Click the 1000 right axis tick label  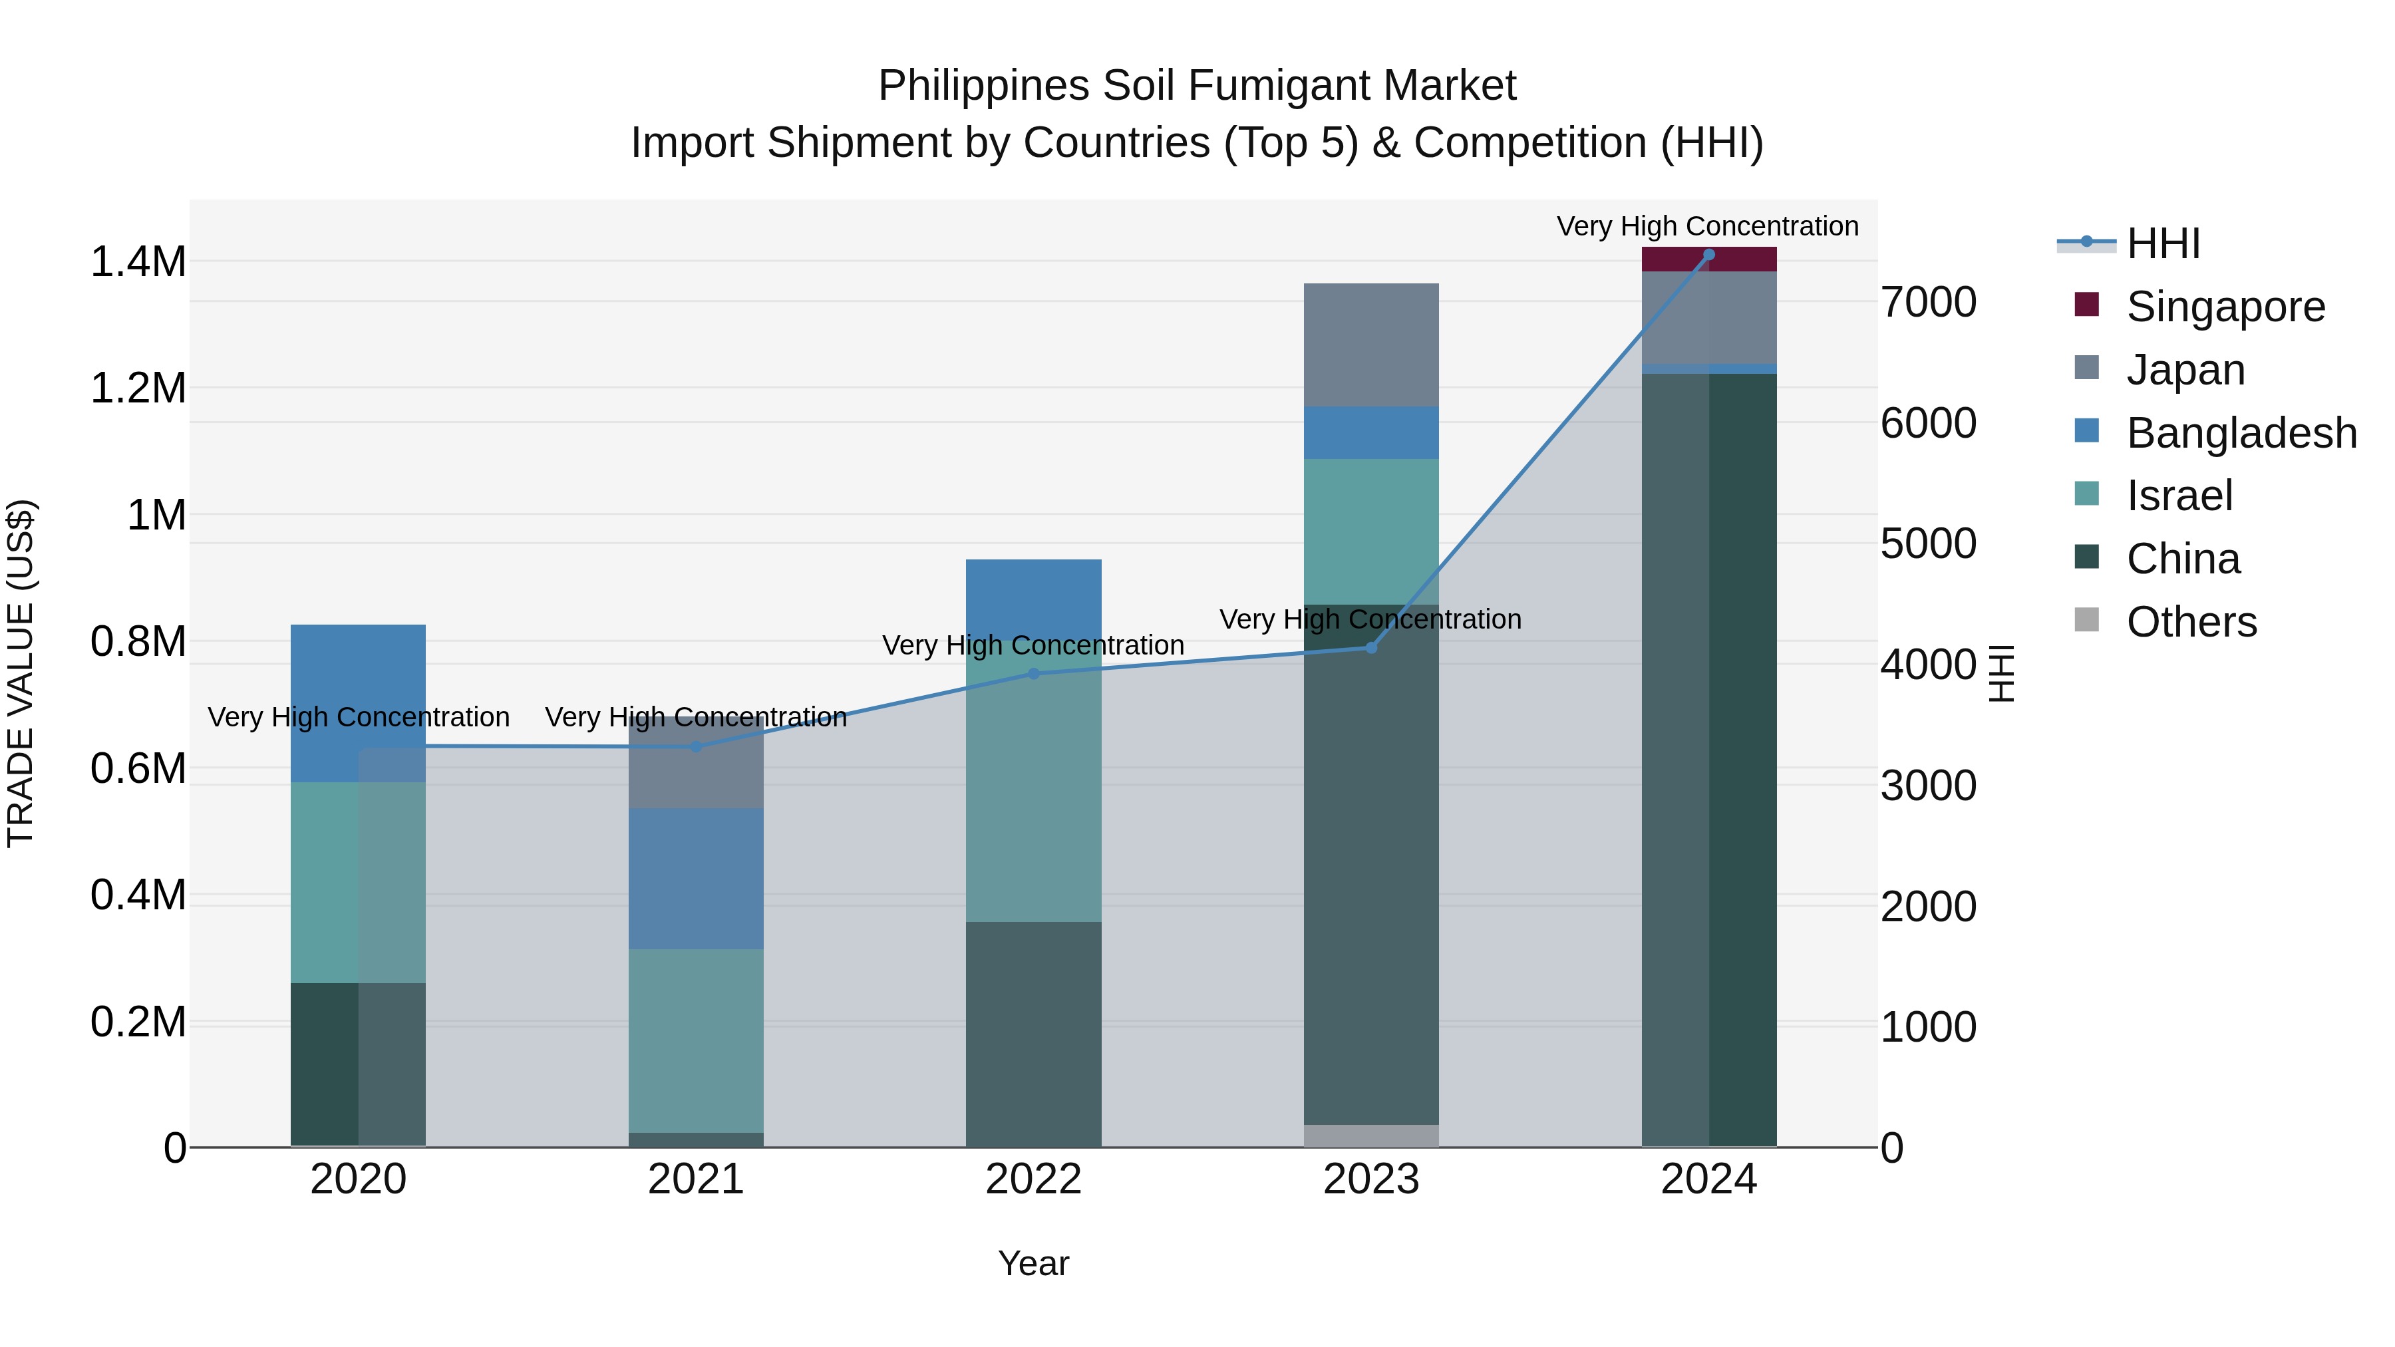tap(1929, 1027)
